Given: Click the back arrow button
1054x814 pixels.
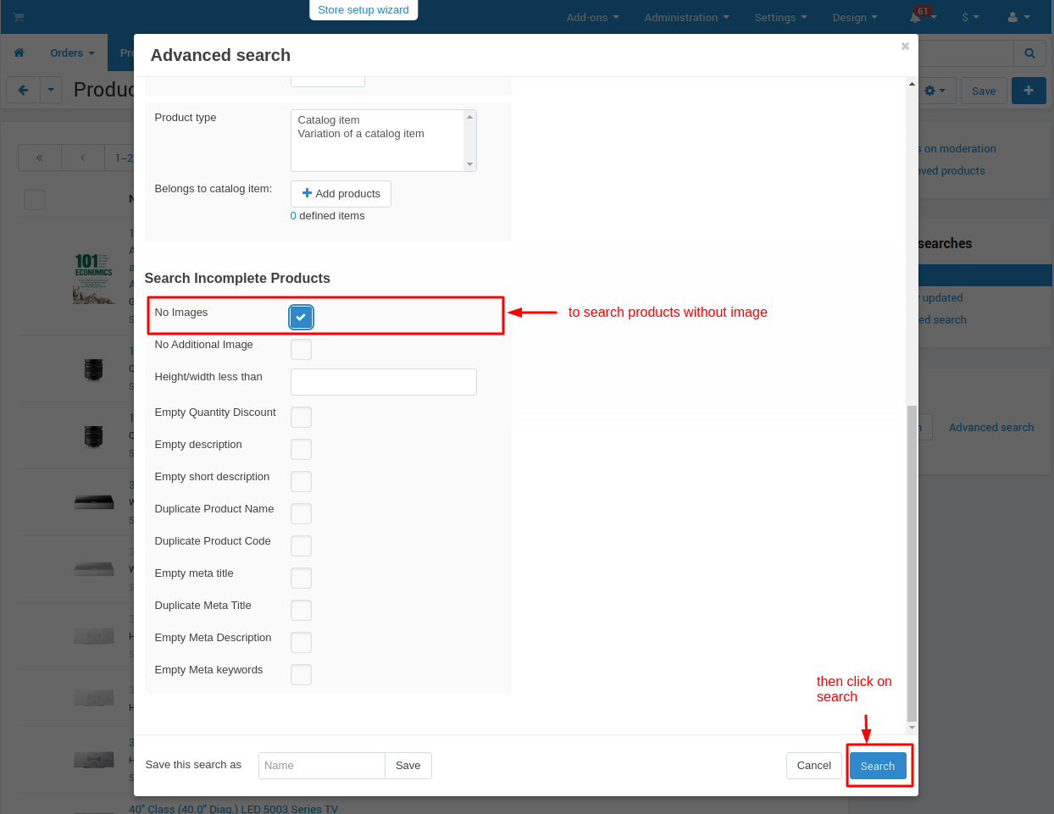Looking at the screenshot, I should coord(23,90).
